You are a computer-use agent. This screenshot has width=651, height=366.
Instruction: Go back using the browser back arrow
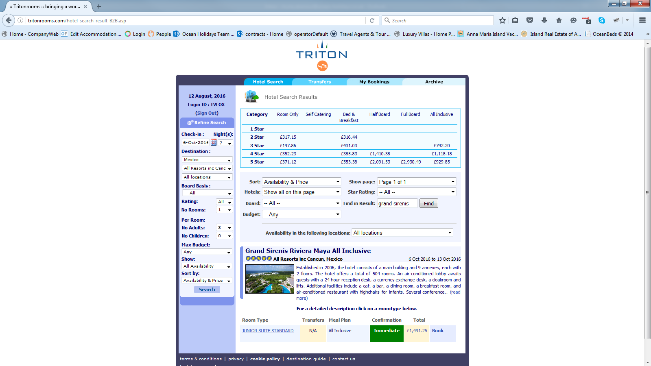coord(9,20)
